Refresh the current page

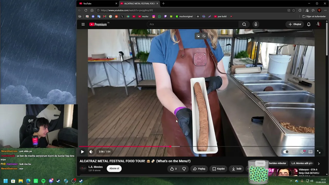pyautogui.click(x=86, y=10)
